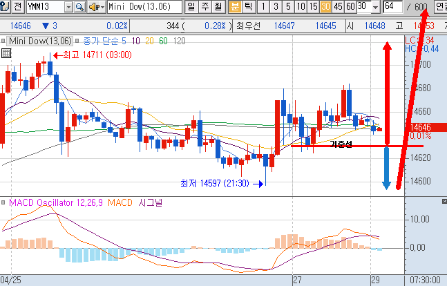Open the YMM13 symbol dropdown

pos(68,7)
